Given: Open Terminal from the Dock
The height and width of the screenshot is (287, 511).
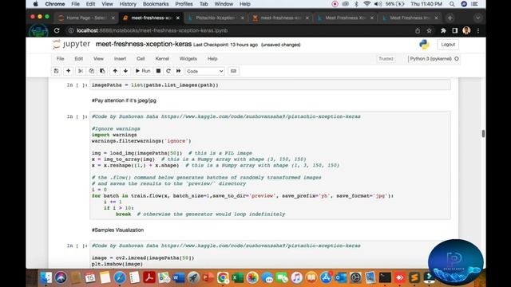Looking at the screenshot, I should 385,277.
